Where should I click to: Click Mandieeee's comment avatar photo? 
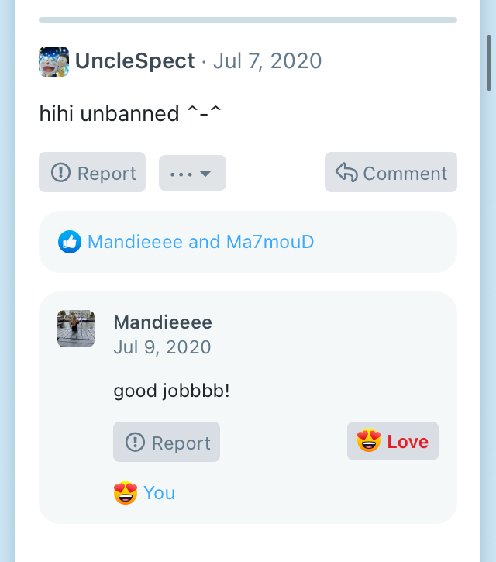tap(76, 329)
